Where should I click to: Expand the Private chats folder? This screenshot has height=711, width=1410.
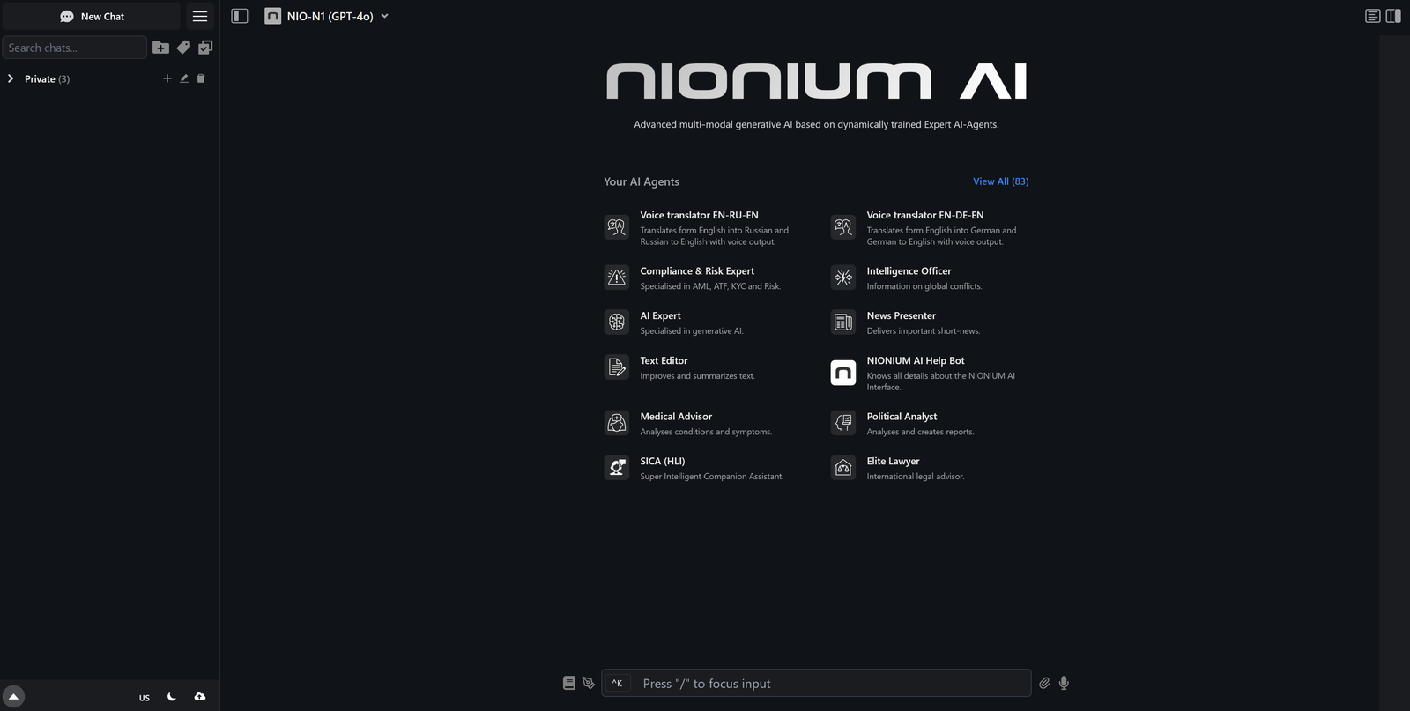[11, 78]
